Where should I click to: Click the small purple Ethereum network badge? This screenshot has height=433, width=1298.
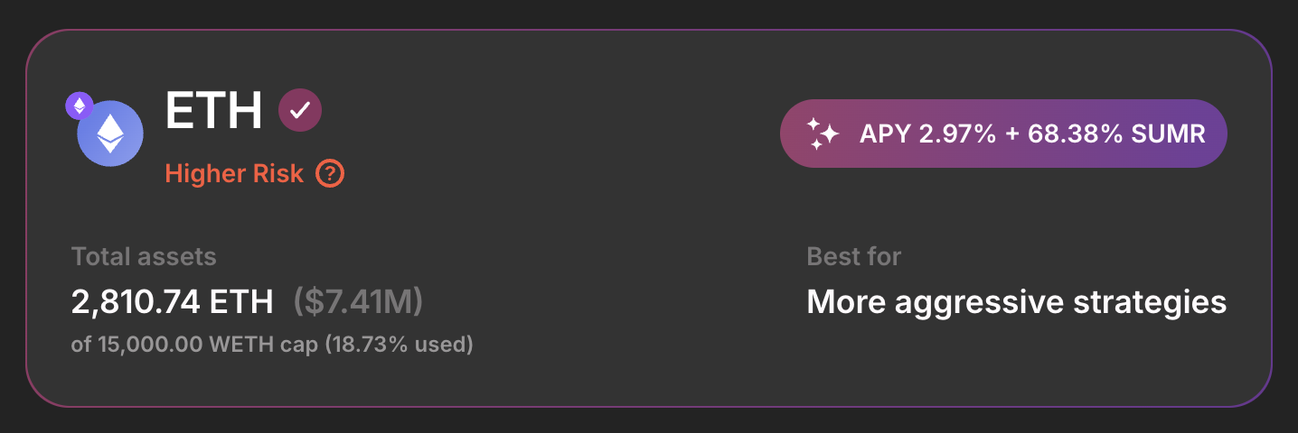[80, 106]
